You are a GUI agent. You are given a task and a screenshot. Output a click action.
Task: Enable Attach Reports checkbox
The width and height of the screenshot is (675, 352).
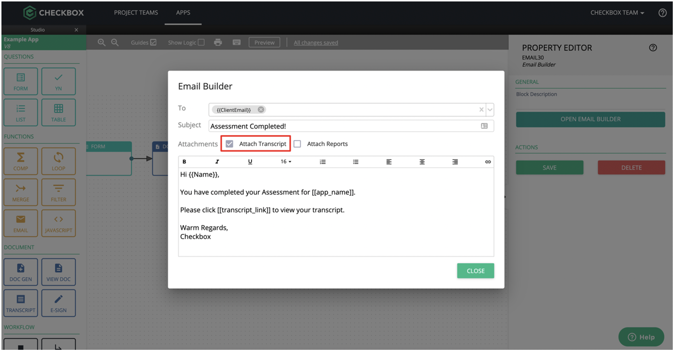297,144
